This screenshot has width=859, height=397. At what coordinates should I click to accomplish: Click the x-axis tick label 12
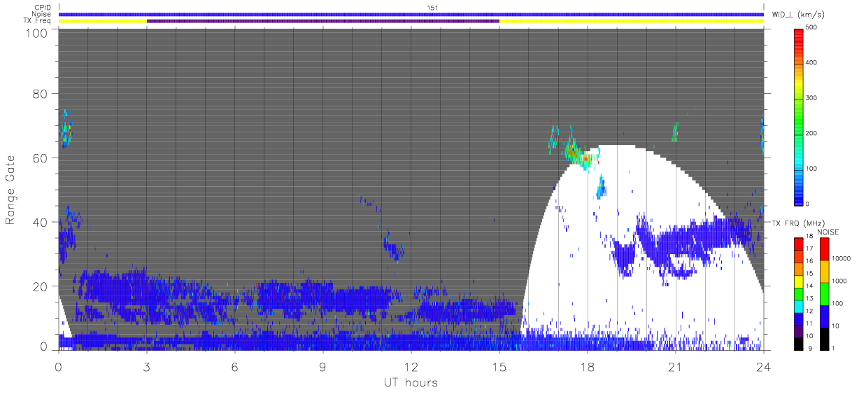coord(411,367)
